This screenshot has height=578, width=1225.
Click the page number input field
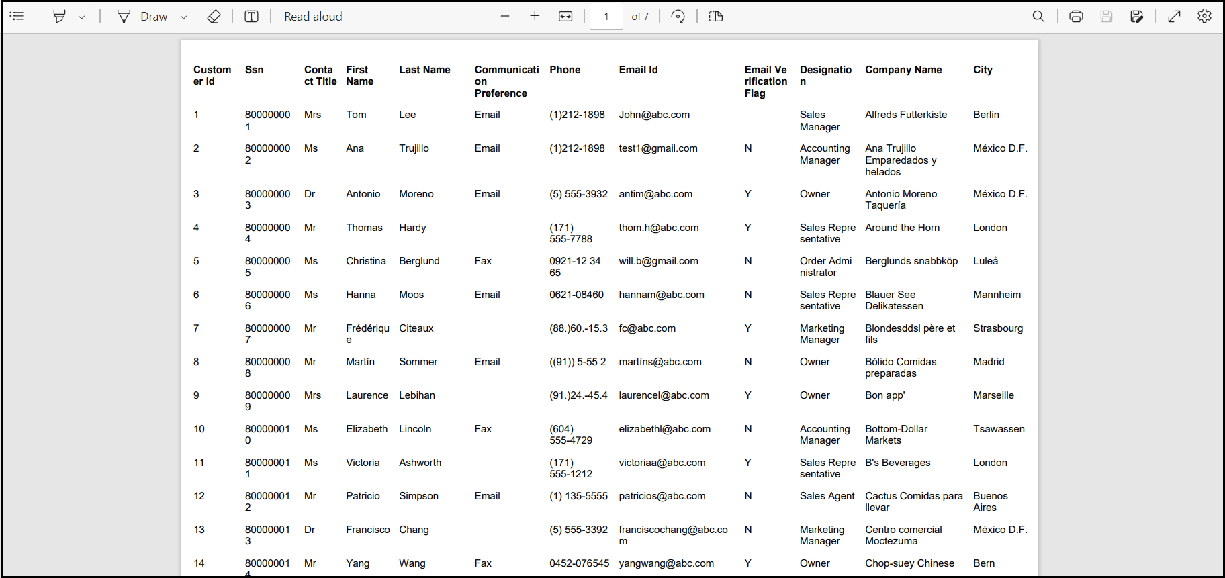point(606,17)
